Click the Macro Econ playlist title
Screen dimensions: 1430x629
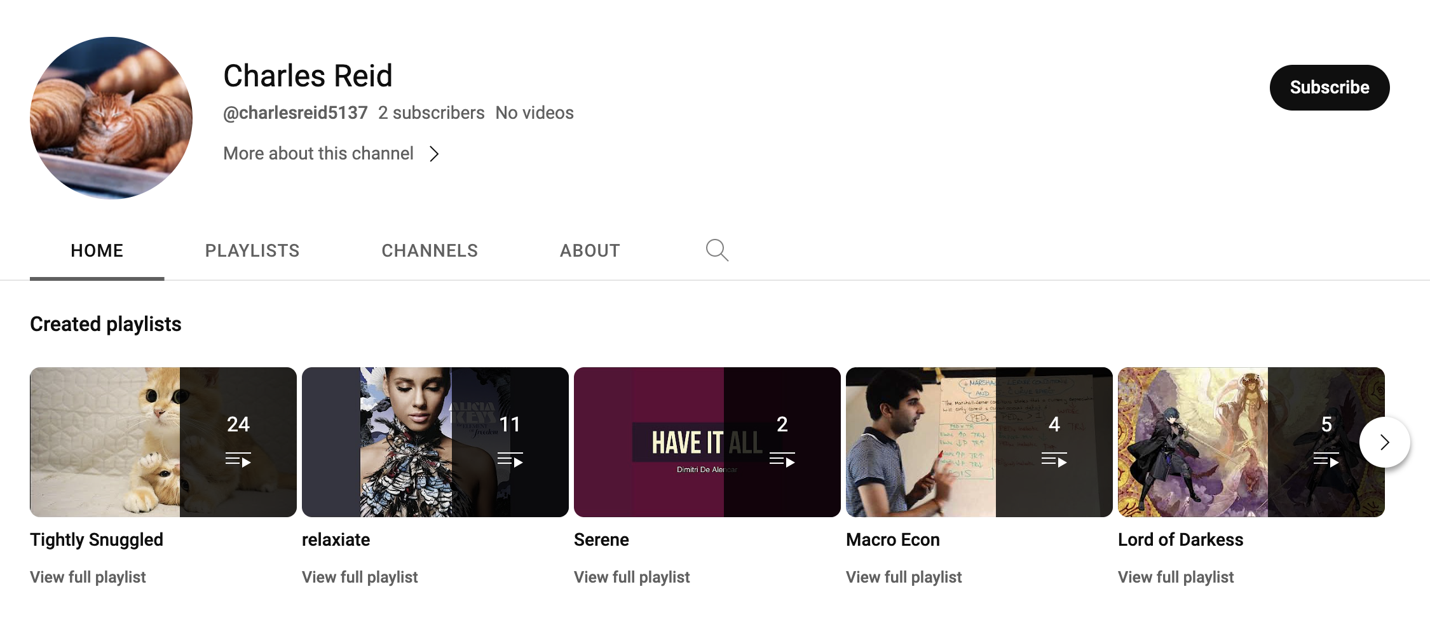[x=893, y=540]
